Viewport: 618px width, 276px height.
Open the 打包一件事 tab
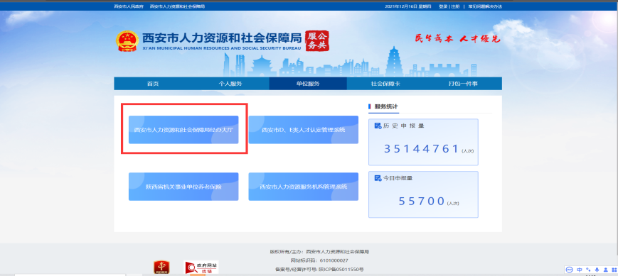(x=463, y=84)
